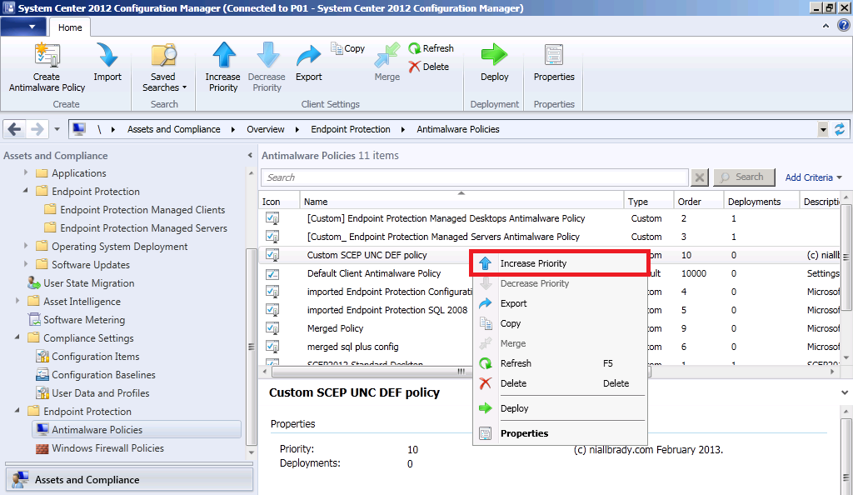Image resolution: width=853 pixels, height=495 pixels.
Task: Select the Home ribbon tab
Action: pyautogui.click(x=70, y=27)
